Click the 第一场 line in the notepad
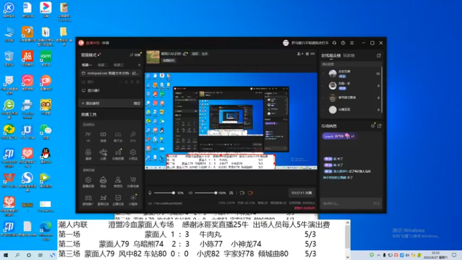462x260 pixels. (187, 235)
